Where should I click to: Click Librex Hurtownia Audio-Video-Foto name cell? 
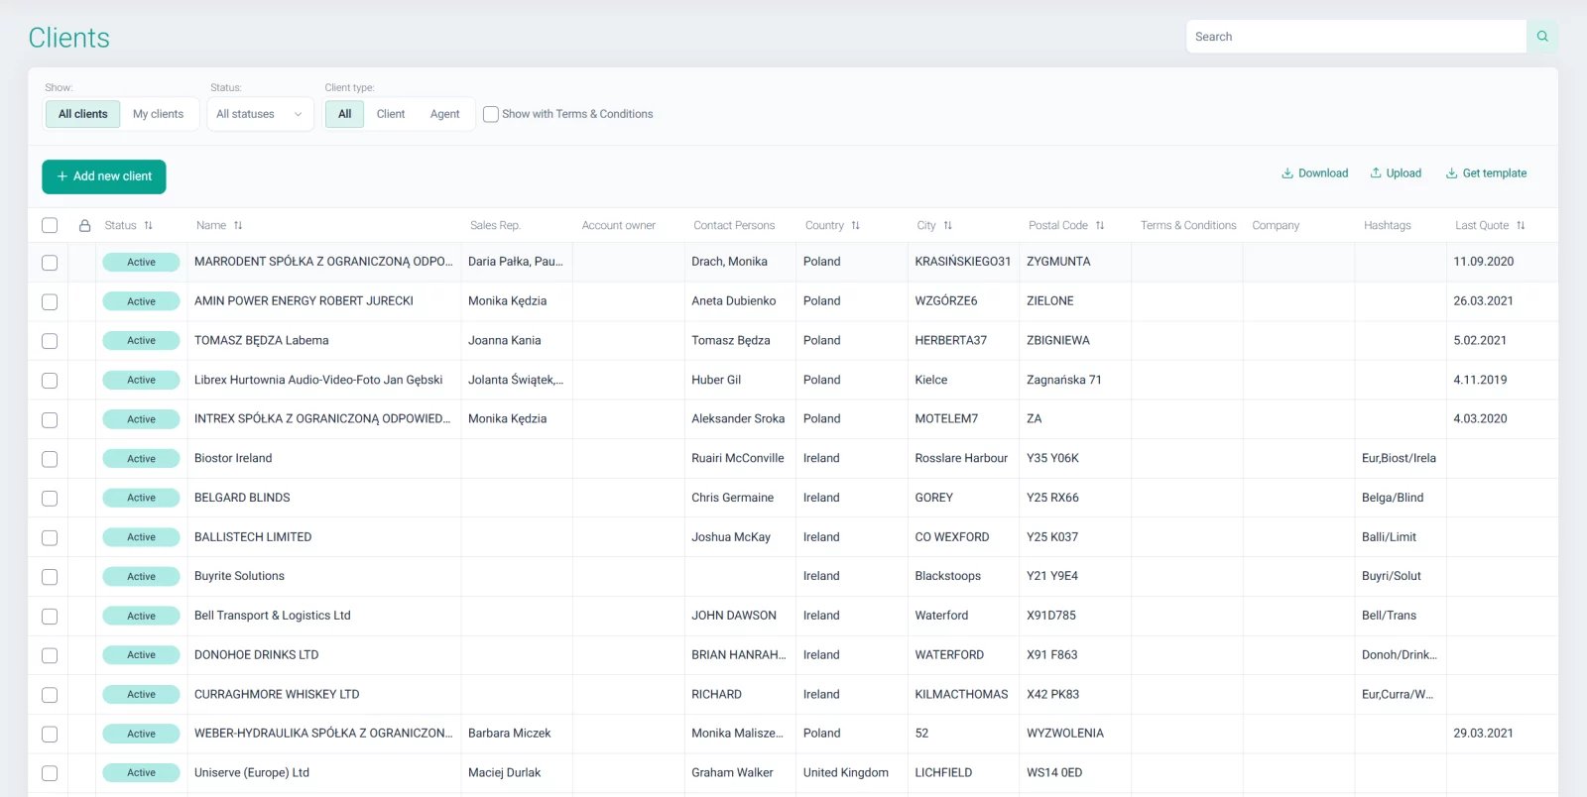pyautogui.click(x=324, y=380)
